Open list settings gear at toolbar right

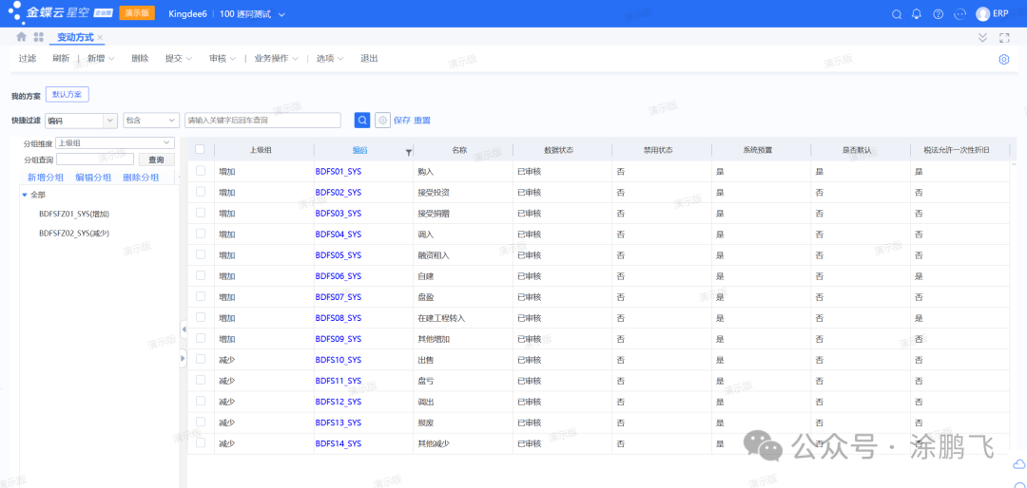(x=1004, y=59)
